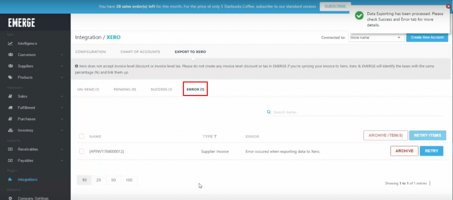Click the Suppliers people icon in sidebar

10,66
